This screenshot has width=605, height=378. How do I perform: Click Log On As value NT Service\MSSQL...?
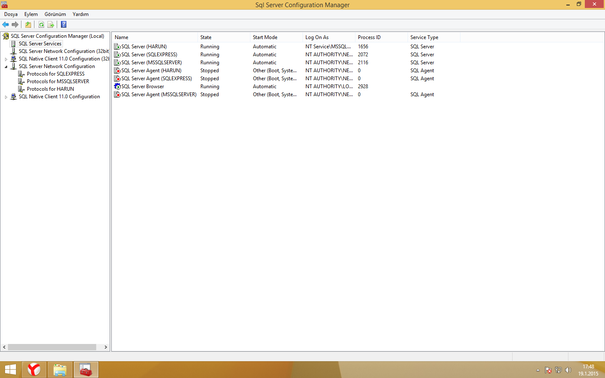(x=328, y=47)
